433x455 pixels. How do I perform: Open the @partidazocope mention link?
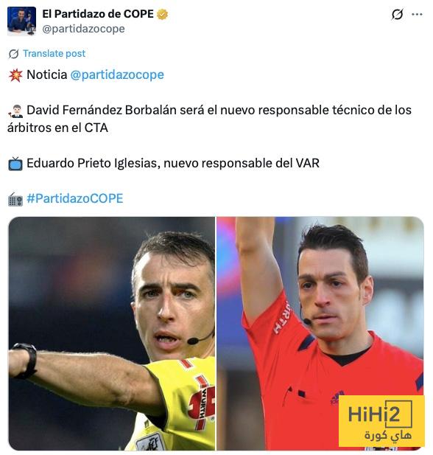tap(117, 75)
